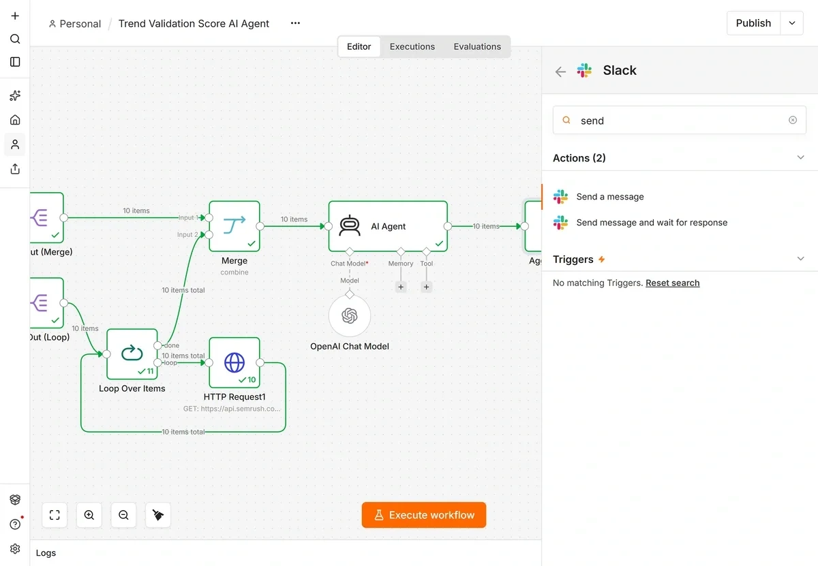The height and width of the screenshot is (566, 818).
Task: Open Settings gear icon in sidebar
Action: 15,549
